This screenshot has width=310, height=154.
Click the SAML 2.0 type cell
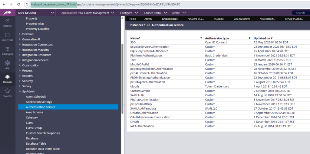tap(211, 108)
